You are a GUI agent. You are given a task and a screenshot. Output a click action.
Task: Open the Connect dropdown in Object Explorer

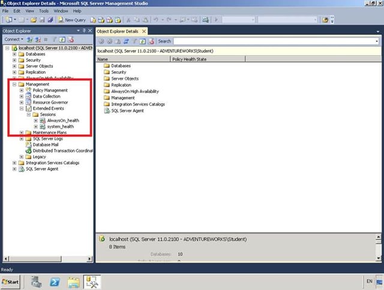pyautogui.click(x=14, y=40)
